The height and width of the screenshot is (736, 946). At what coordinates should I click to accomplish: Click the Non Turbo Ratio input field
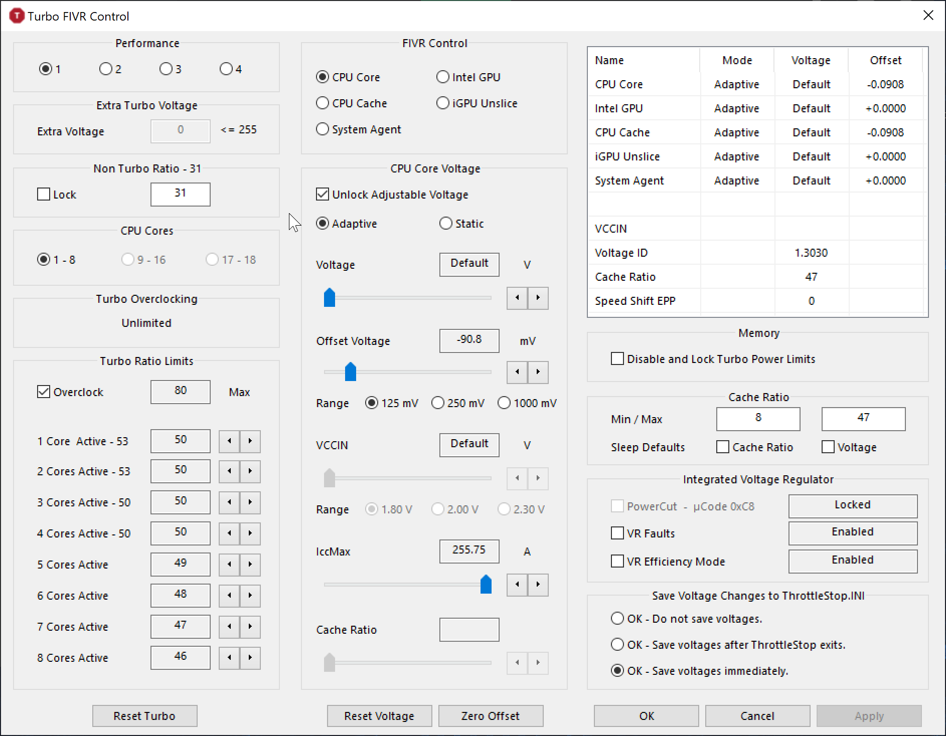pos(181,194)
